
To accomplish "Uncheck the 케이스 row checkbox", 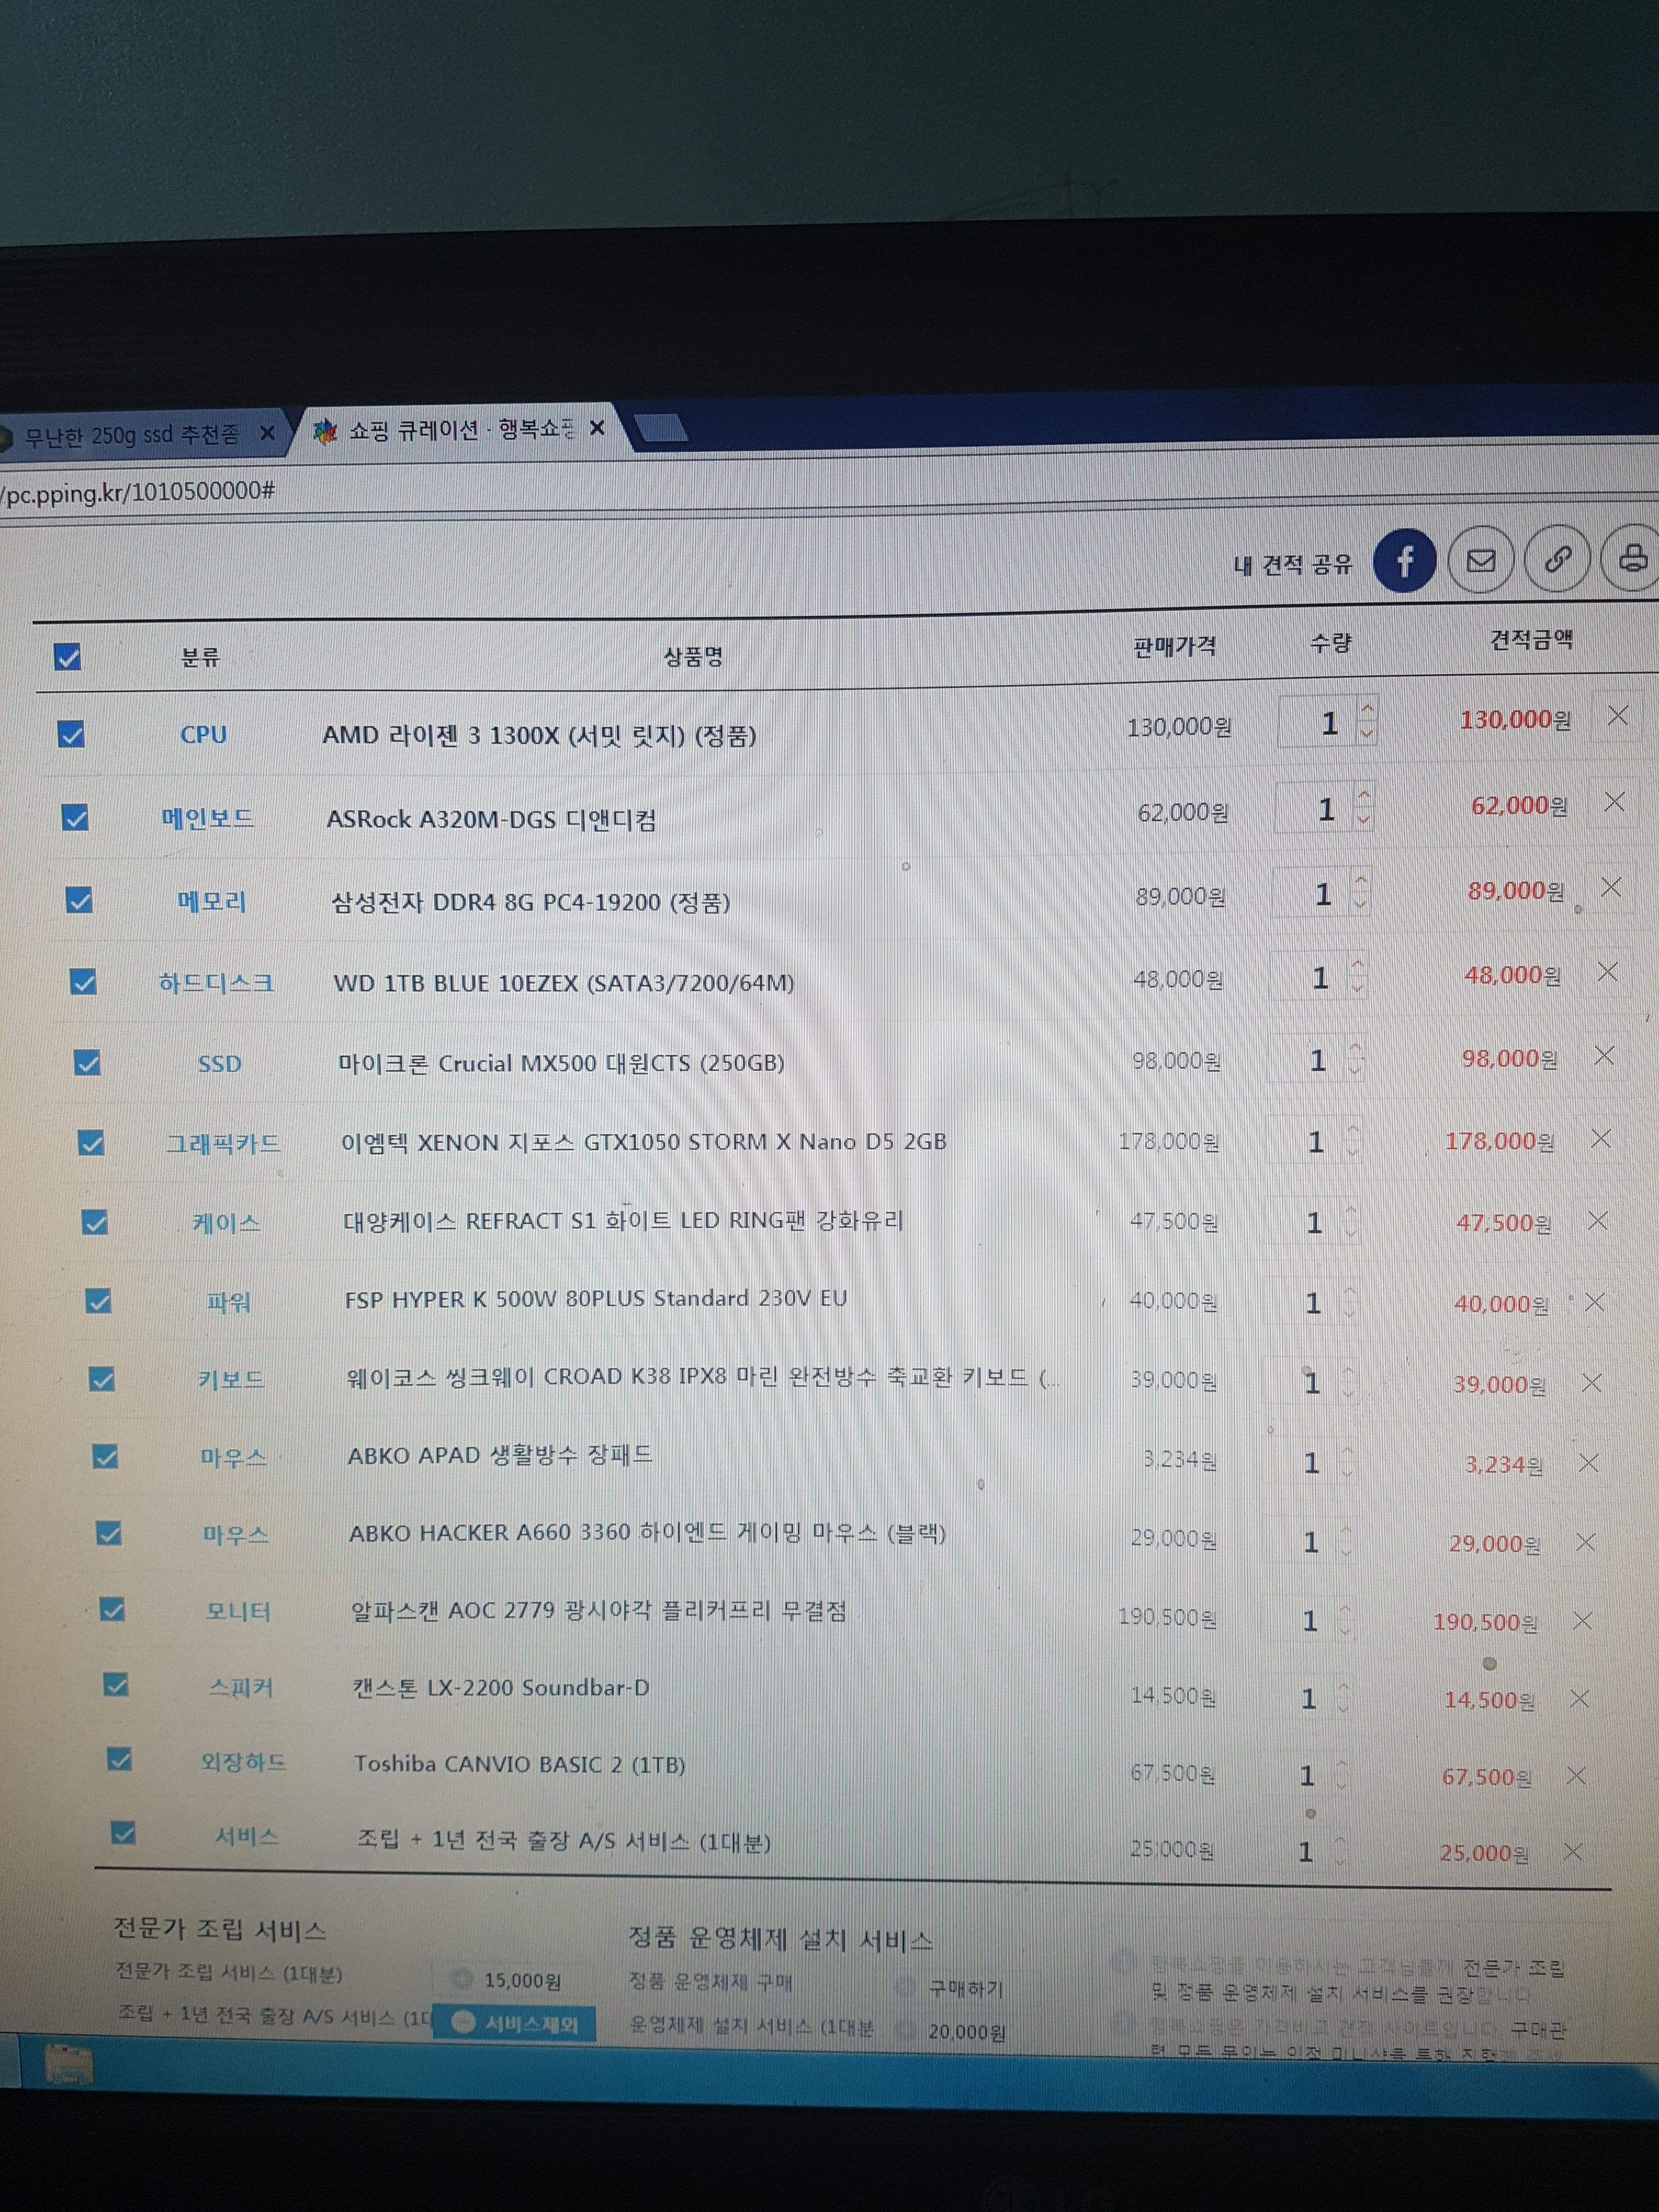I will pos(94,1222).
